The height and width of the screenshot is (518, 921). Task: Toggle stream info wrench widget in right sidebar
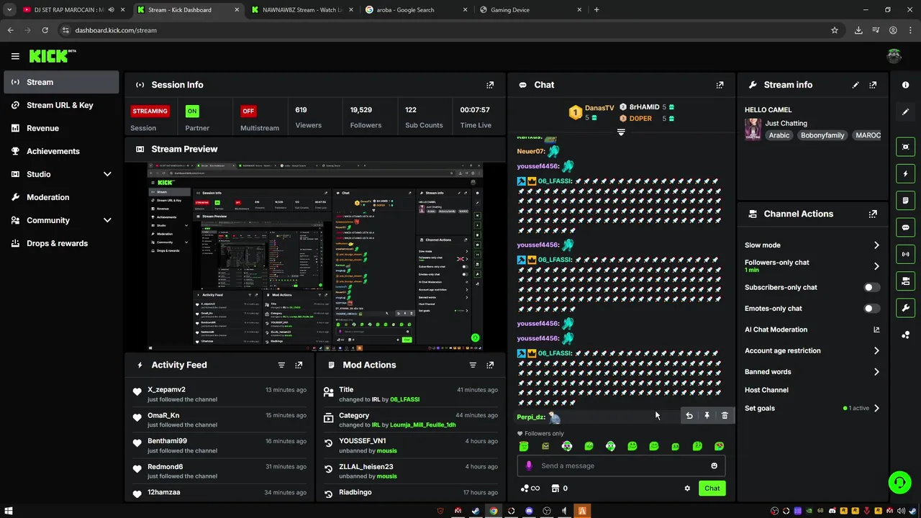pos(905,308)
